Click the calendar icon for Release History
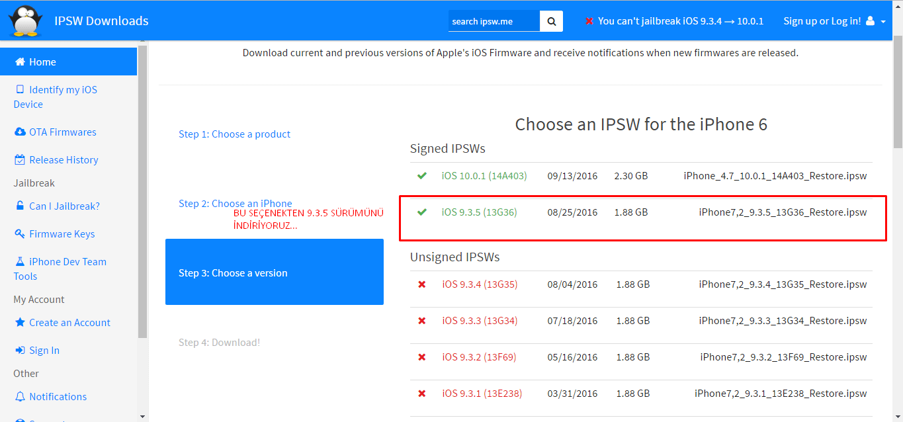Image resolution: width=903 pixels, height=422 pixels. coord(20,160)
